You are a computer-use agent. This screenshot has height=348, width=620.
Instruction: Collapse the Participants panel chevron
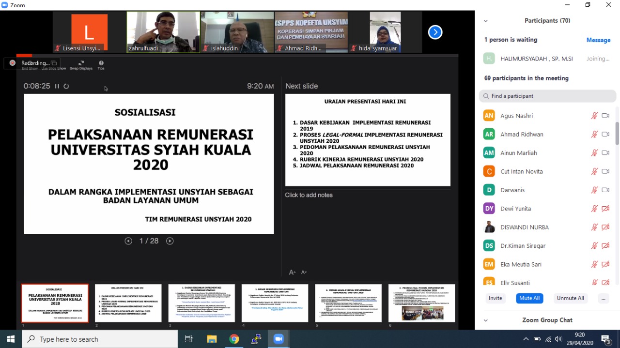pyautogui.click(x=485, y=21)
